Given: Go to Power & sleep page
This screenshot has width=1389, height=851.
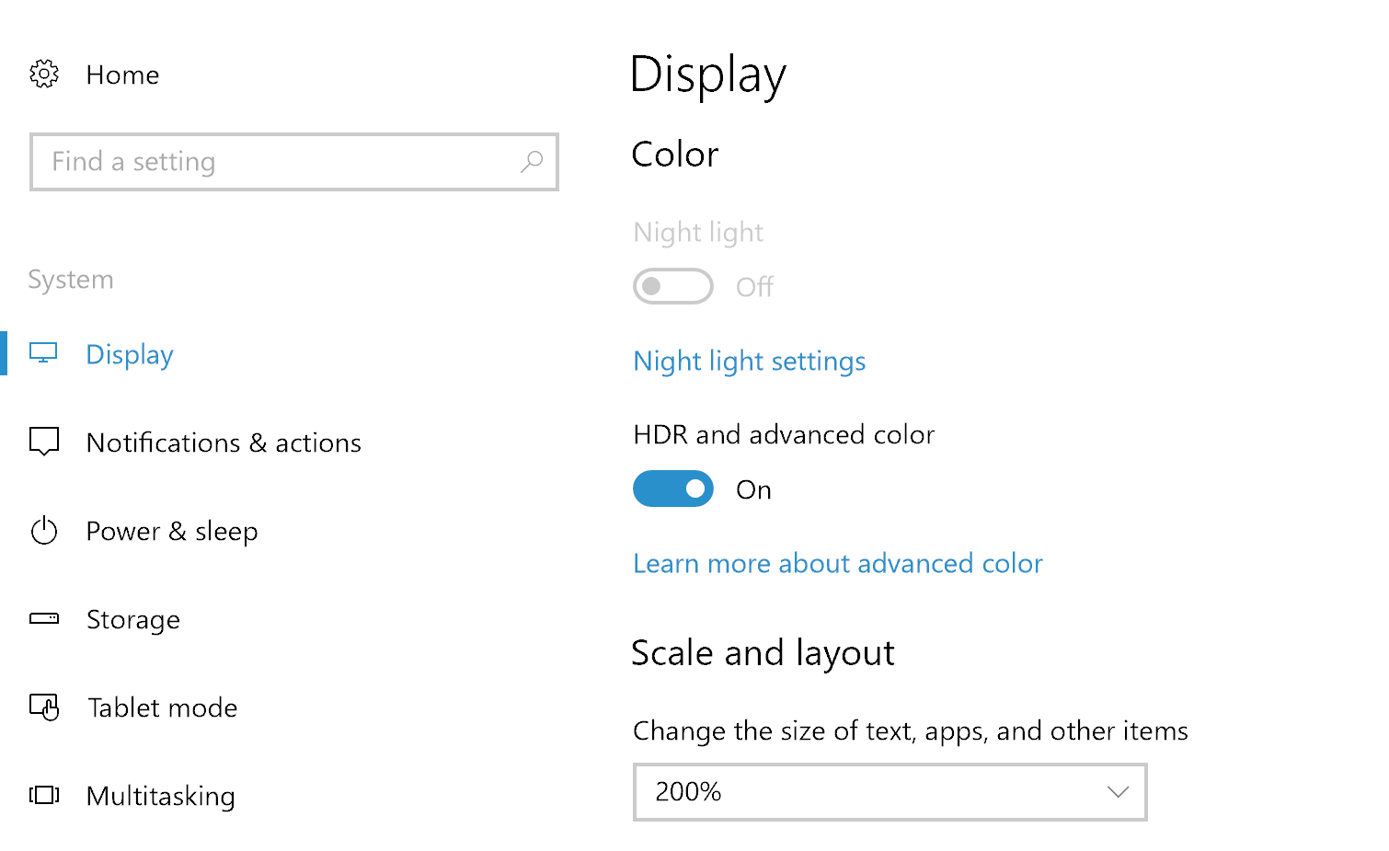Looking at the screenshot, I should pos(172,531).
